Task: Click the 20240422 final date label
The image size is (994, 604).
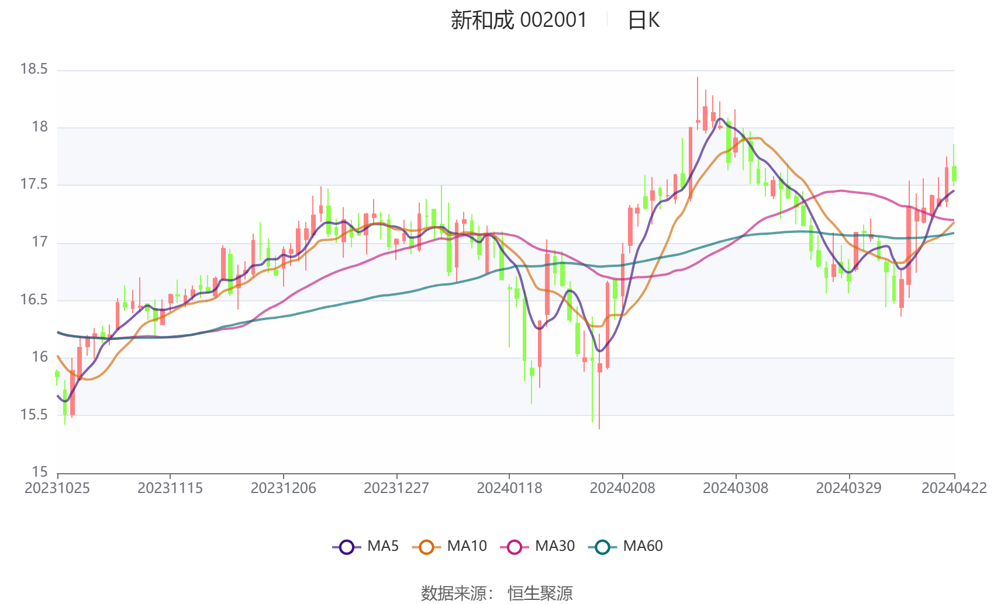Action: (954, 488)
